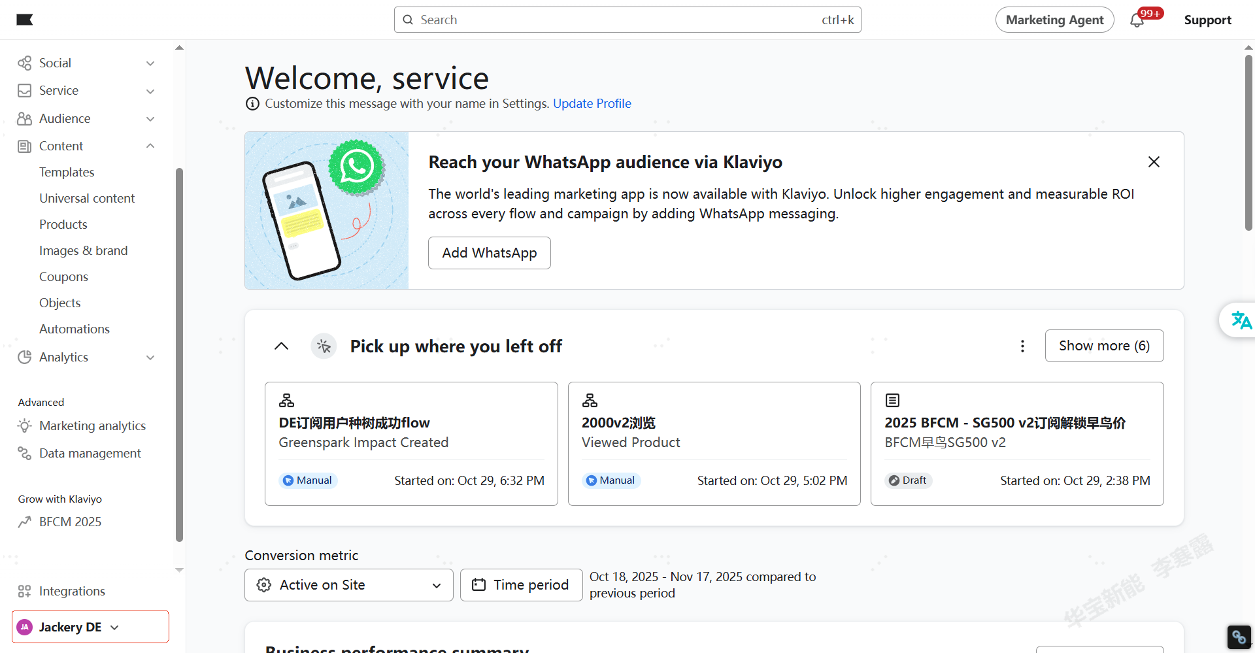The height and width of the screenshot is (653, 1255).
Task: Open Marketing analytics
Action: point(92,426)
